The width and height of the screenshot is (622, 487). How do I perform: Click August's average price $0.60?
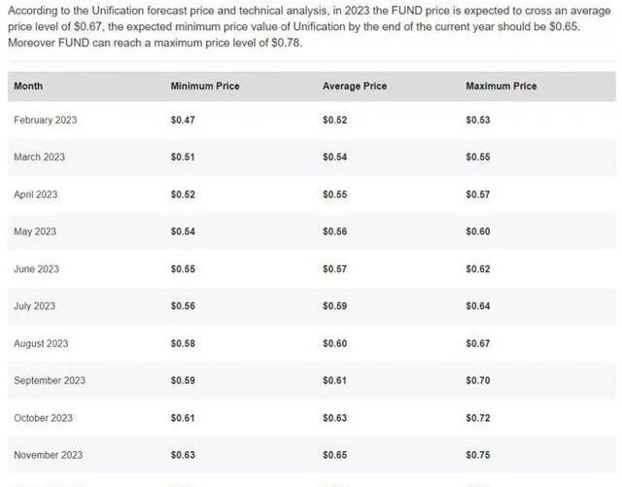(x=334, y=343)
